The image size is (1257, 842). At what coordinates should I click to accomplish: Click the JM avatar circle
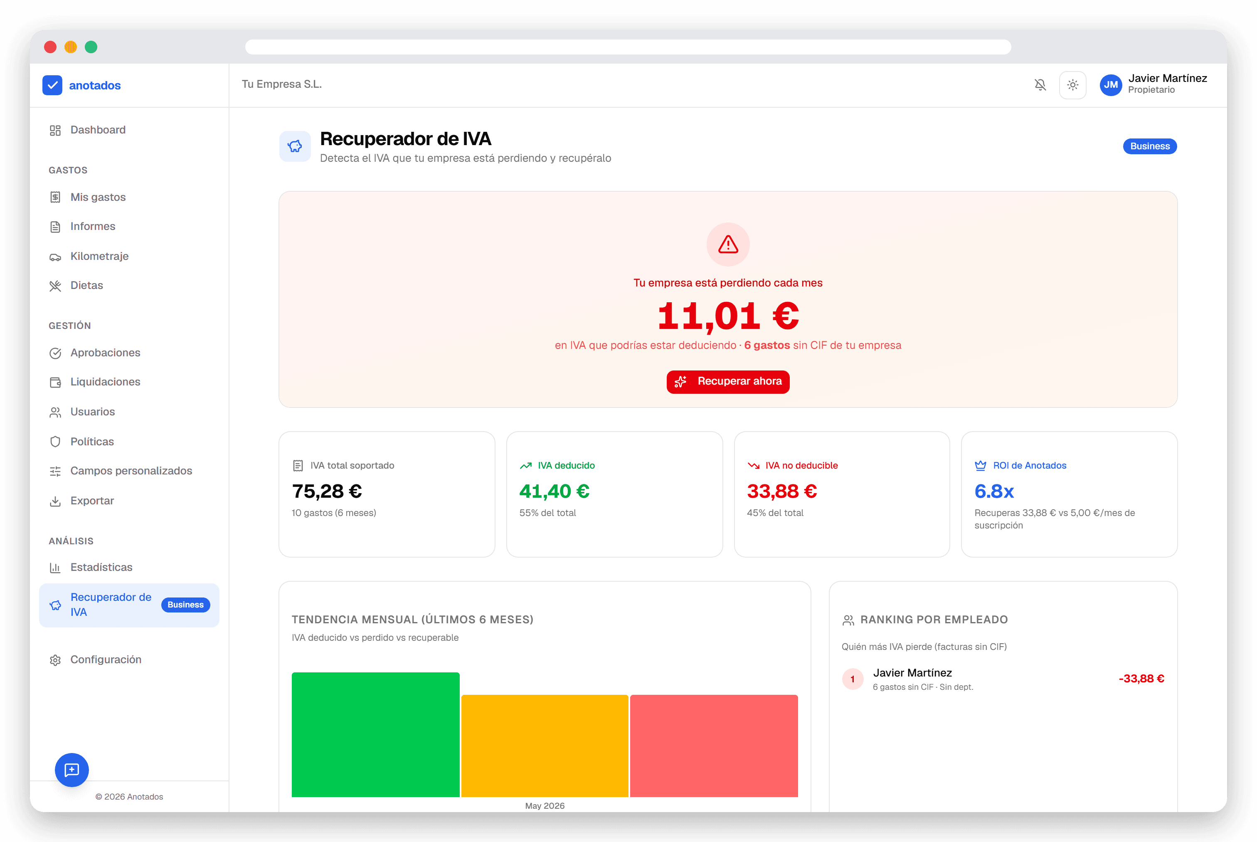[1111, 85]
